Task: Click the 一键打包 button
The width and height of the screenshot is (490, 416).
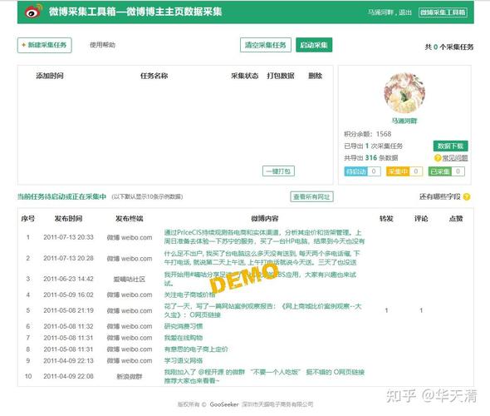Action: [278, 171]
